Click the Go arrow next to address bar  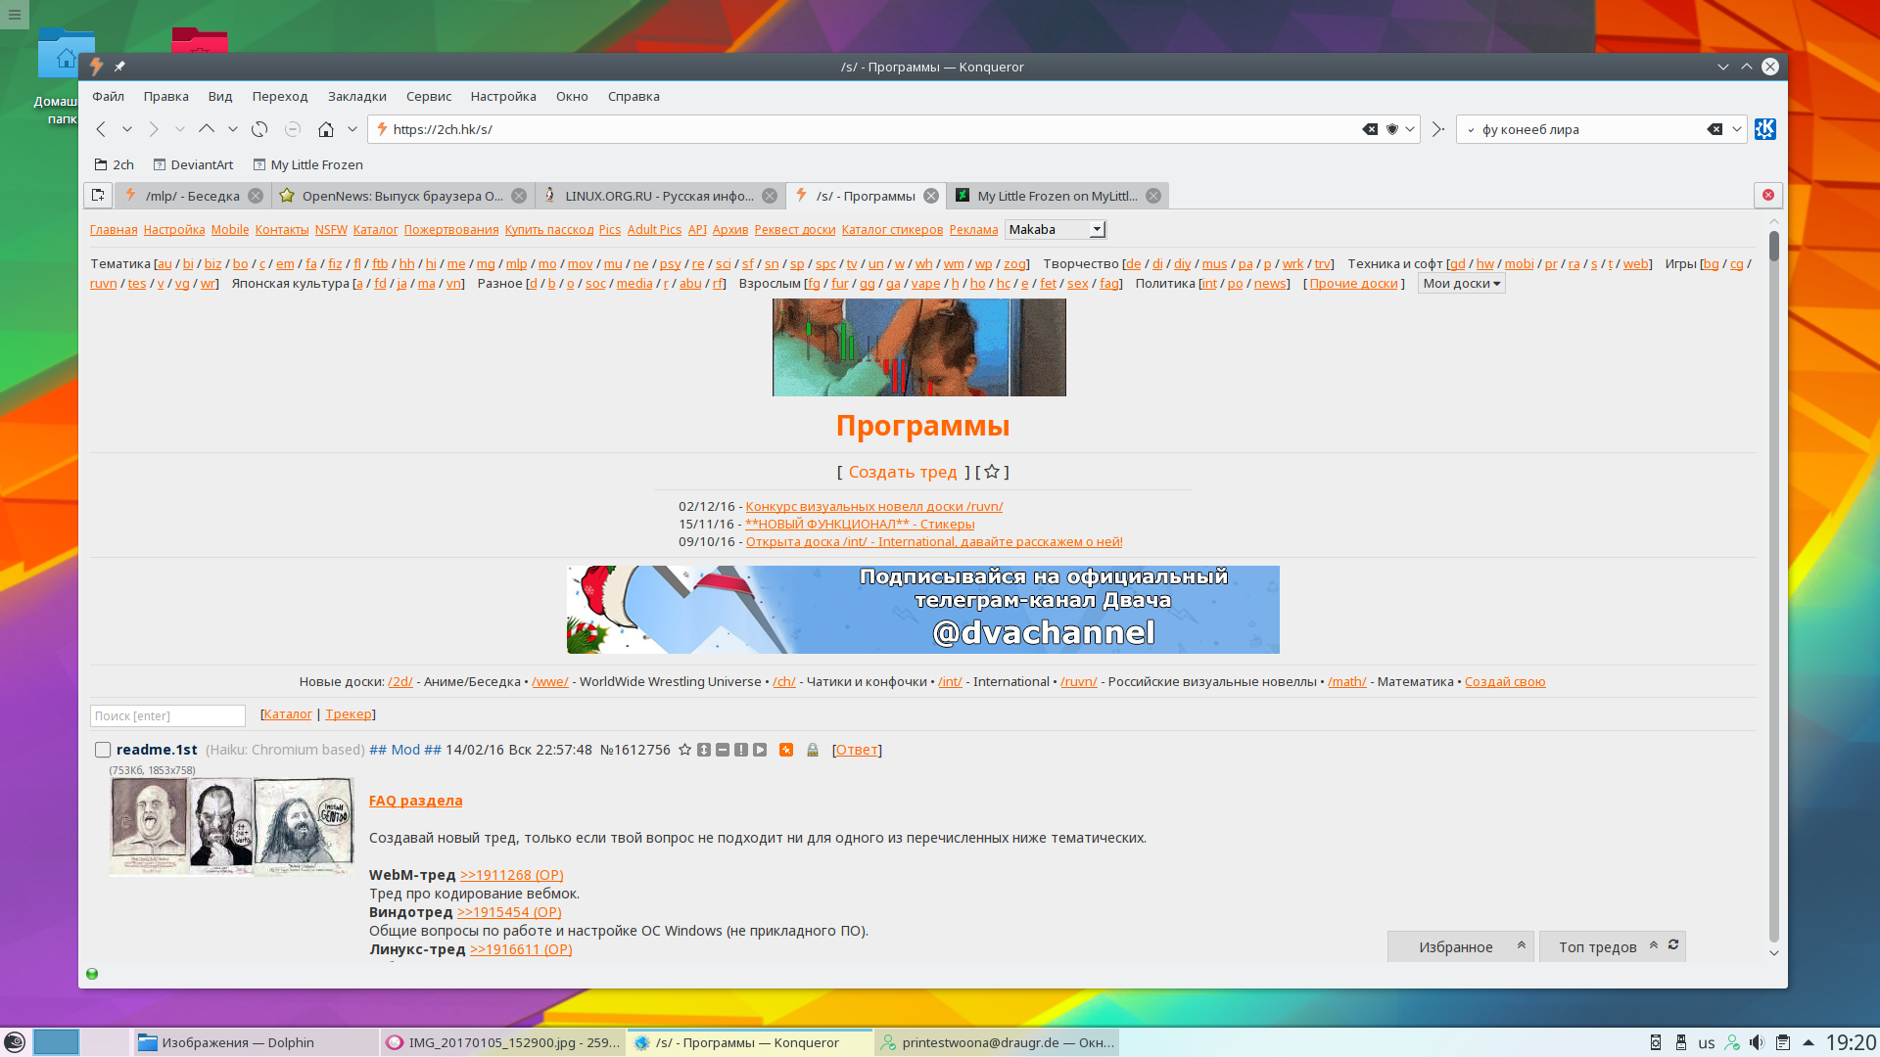click(1437, 129)
